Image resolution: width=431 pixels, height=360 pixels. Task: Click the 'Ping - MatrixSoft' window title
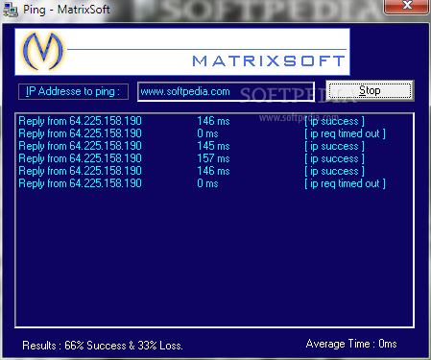coord(66,10)
